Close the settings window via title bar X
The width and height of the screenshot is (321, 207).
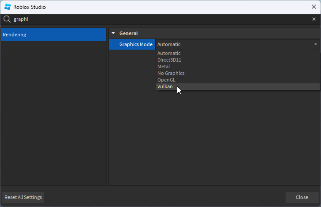(313, 7)
